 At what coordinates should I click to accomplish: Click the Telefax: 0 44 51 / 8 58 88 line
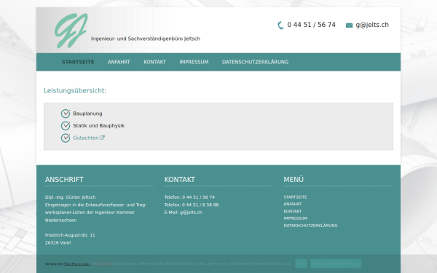192,205
